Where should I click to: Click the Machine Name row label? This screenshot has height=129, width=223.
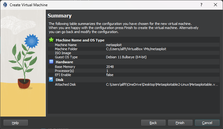point(66,45)
